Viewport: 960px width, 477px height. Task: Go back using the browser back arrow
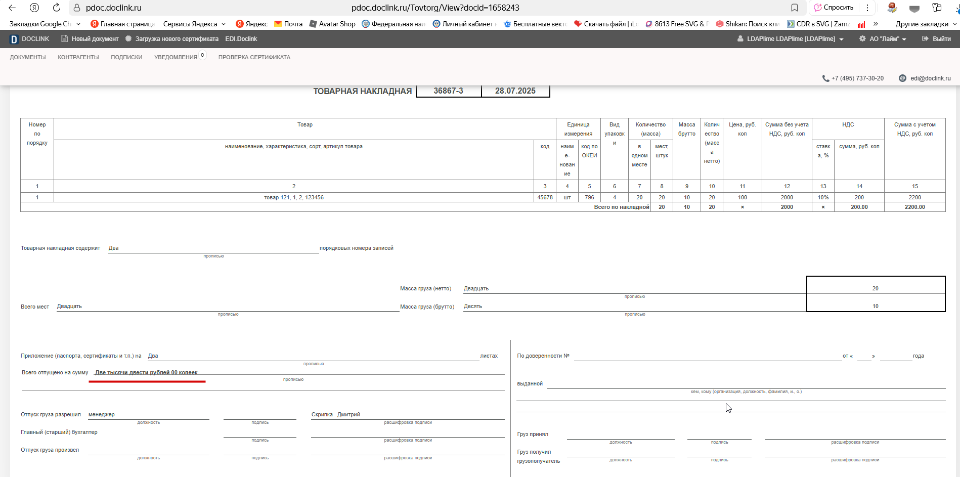12,8
